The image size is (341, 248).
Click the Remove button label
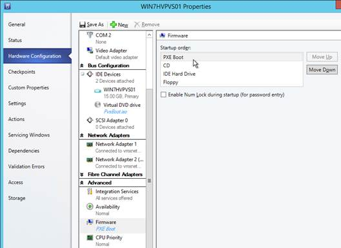(150, 25)
